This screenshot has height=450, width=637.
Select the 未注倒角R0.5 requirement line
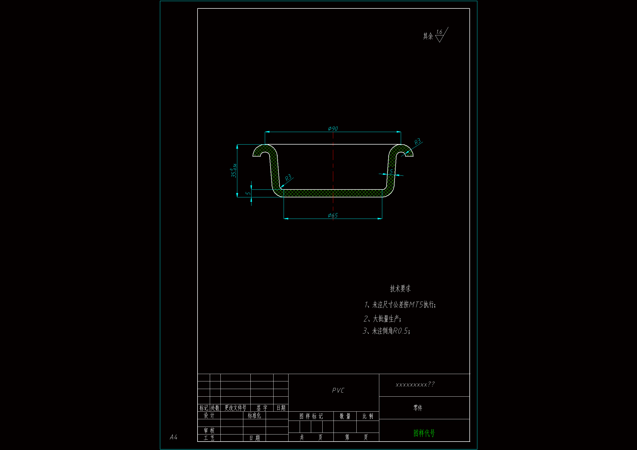click(386, 331)
